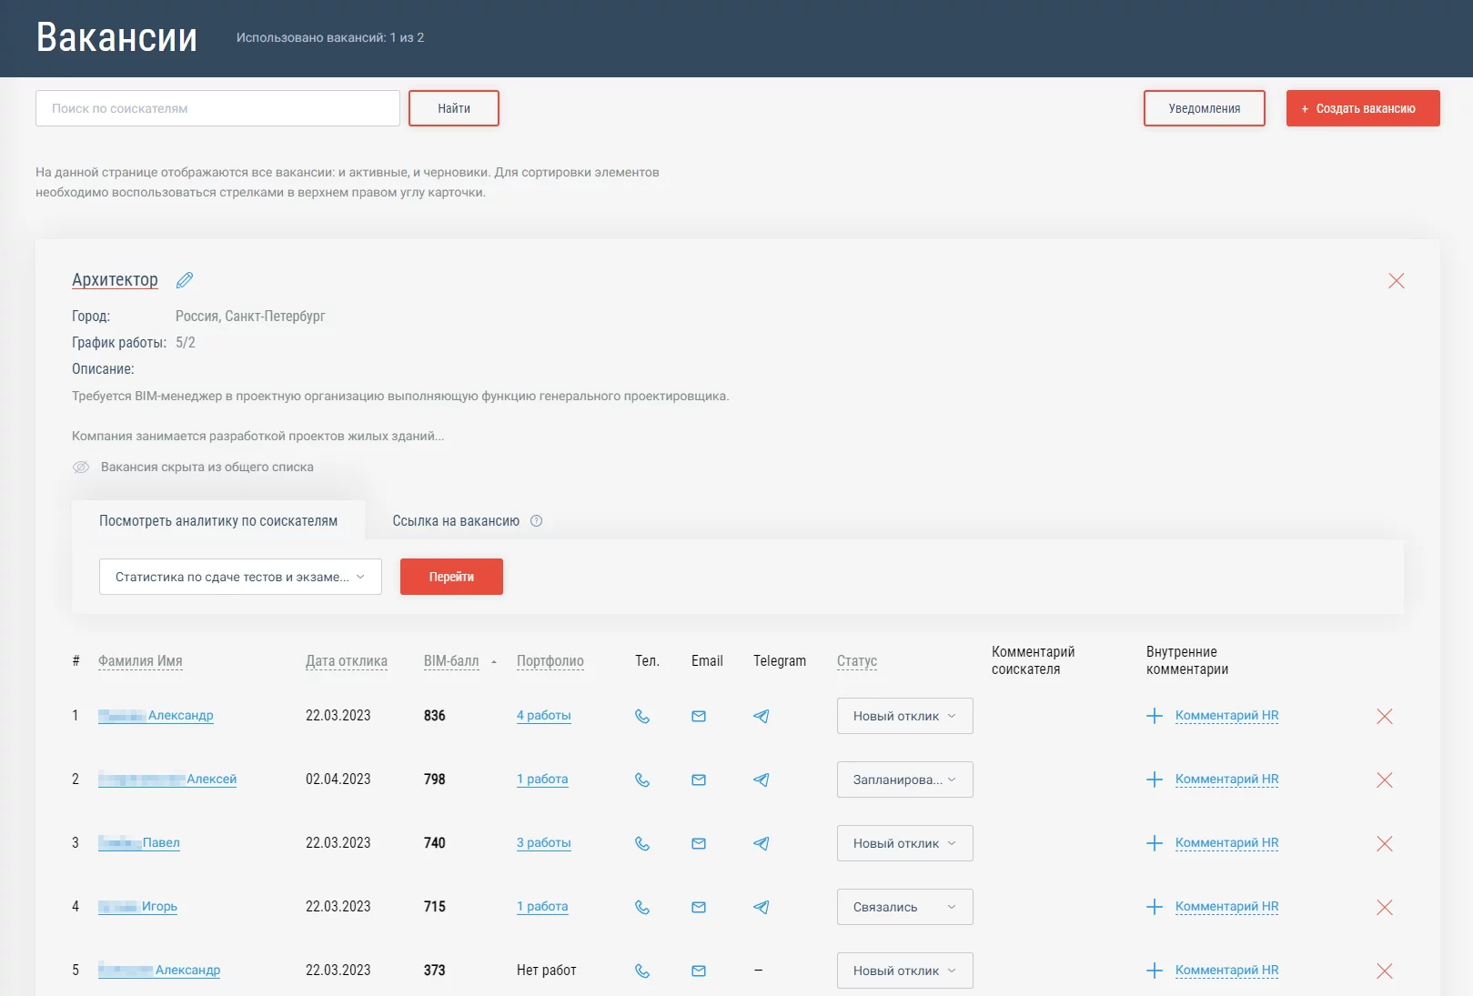Click the email icon in Алексей's row
Screen dimensions: 1473x996
[699, 780]
